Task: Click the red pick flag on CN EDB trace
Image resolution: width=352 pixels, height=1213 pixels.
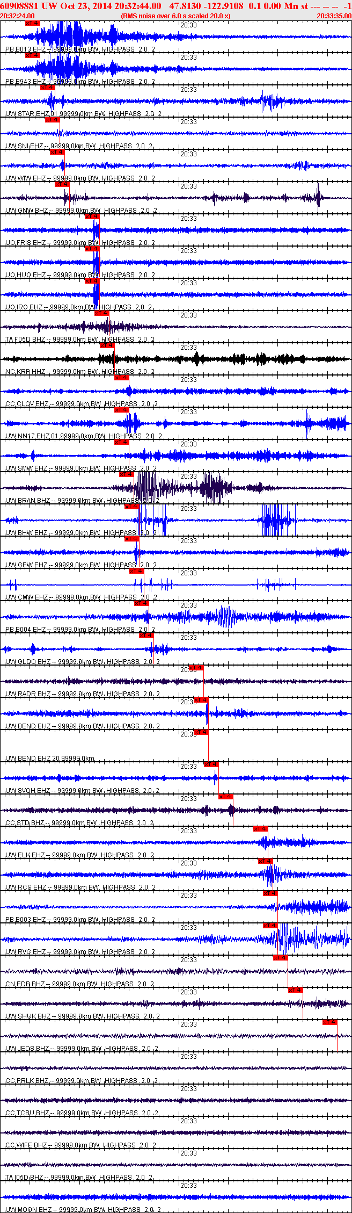Action: point(281,958)
